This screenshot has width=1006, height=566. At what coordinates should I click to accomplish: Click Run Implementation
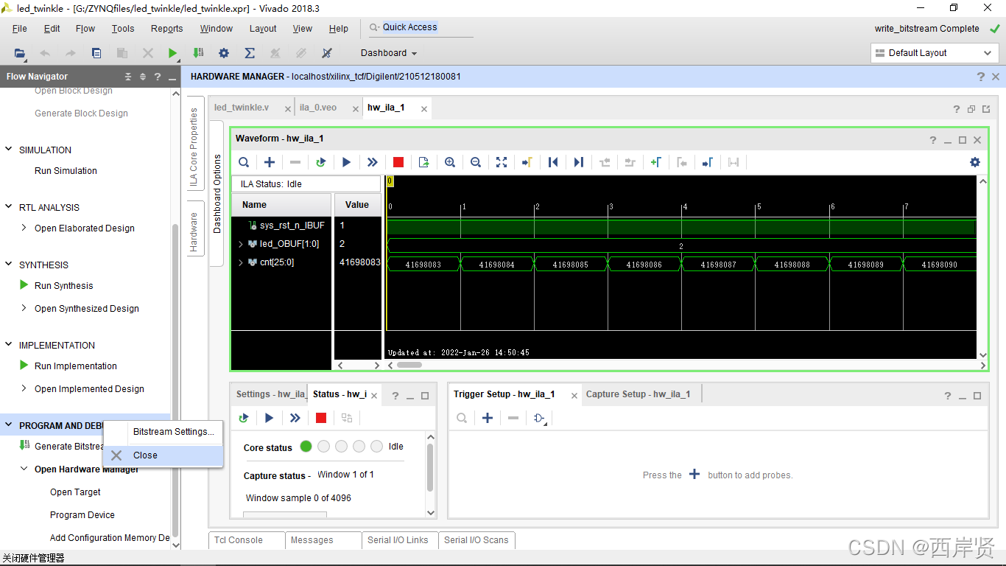(x=76, y=366)
